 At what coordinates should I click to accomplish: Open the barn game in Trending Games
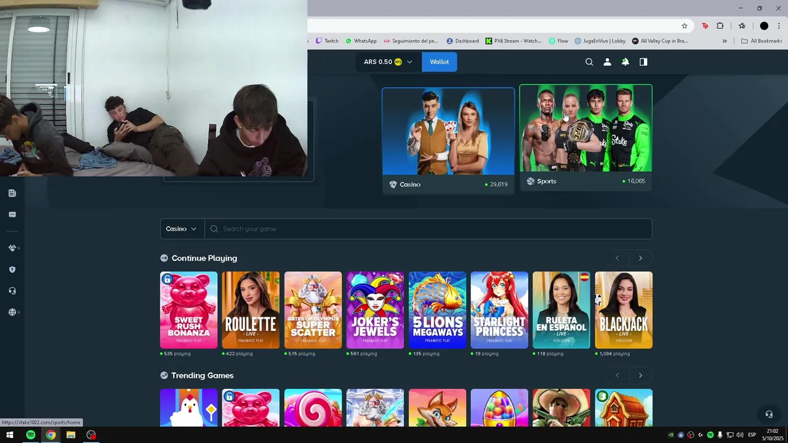624,407
